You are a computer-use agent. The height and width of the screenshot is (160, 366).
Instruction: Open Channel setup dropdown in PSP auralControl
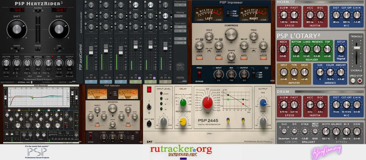click(180, 5)
